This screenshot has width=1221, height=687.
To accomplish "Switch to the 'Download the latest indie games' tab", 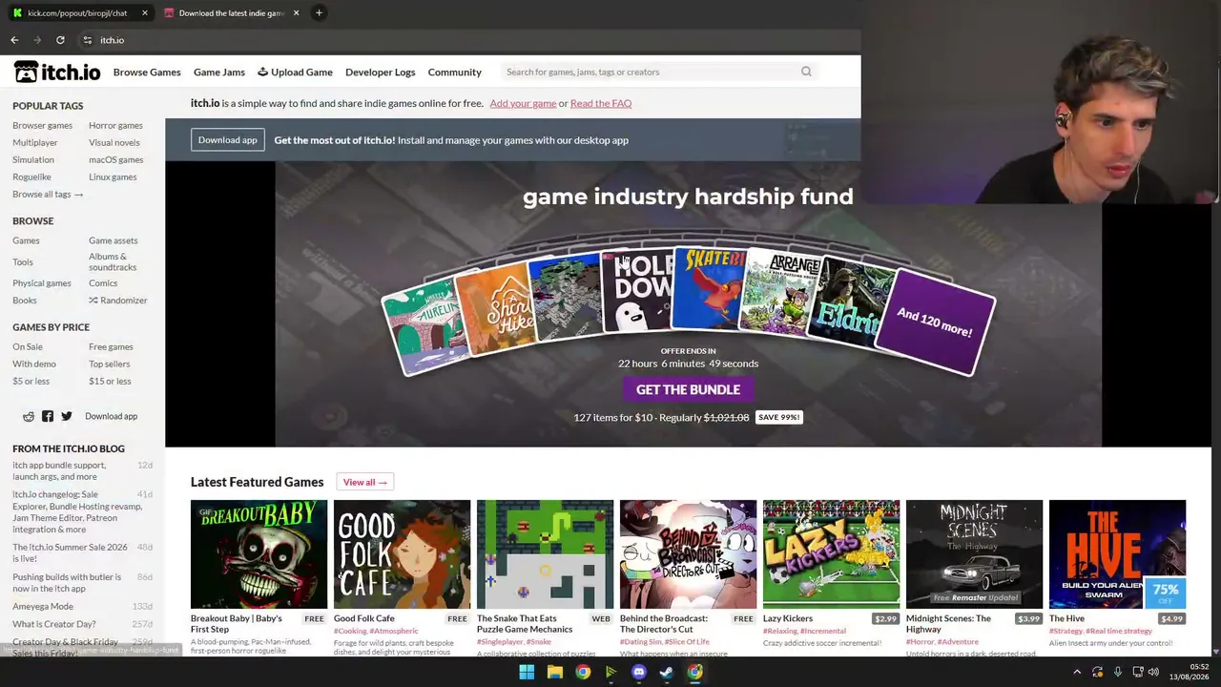I will click(232, 13).
